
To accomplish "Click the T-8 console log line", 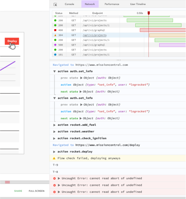I will (118, 172).
